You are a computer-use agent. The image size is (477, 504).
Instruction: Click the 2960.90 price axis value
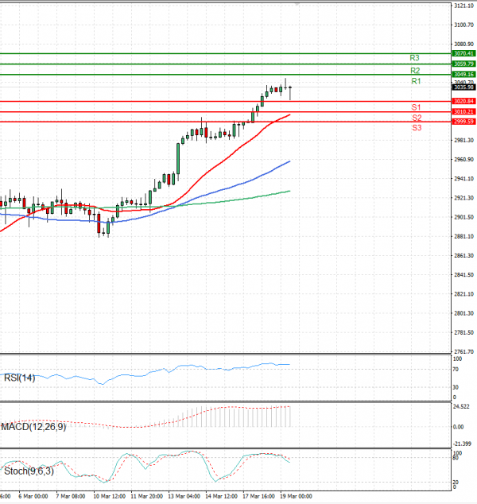[463, 160]
